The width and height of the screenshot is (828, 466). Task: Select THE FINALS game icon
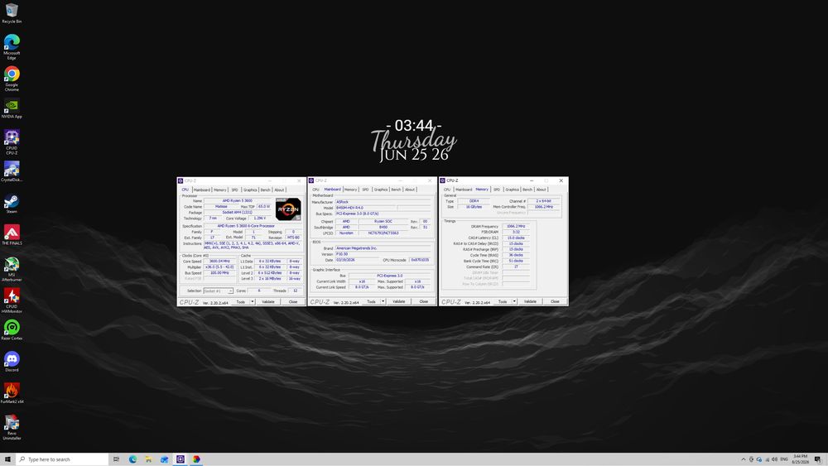[12, 235]
